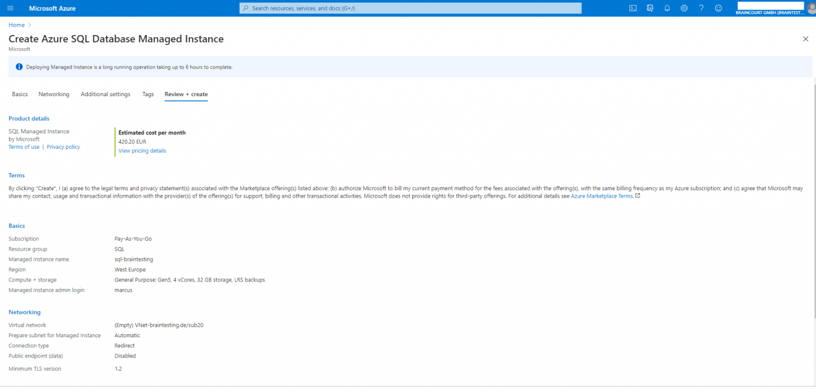Open the portal hamburger menu
The width and height of the screenshot is (816, 392).
10,8
